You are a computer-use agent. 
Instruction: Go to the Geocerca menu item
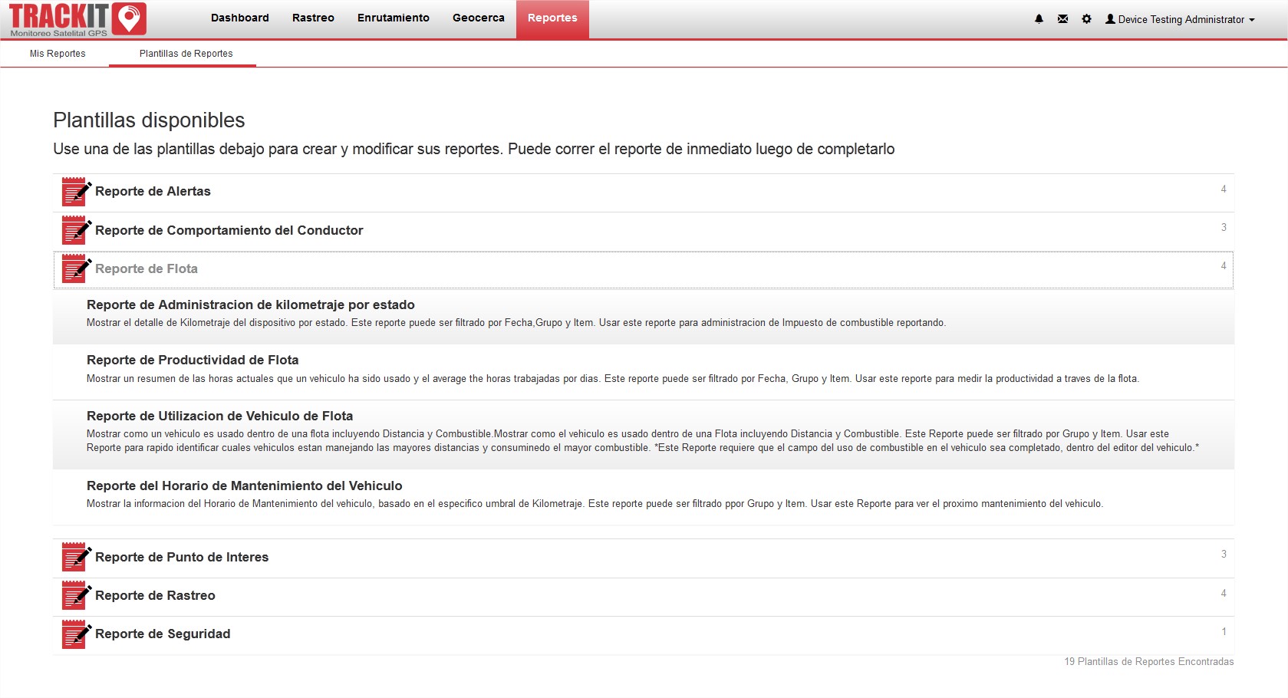[479, 18]
